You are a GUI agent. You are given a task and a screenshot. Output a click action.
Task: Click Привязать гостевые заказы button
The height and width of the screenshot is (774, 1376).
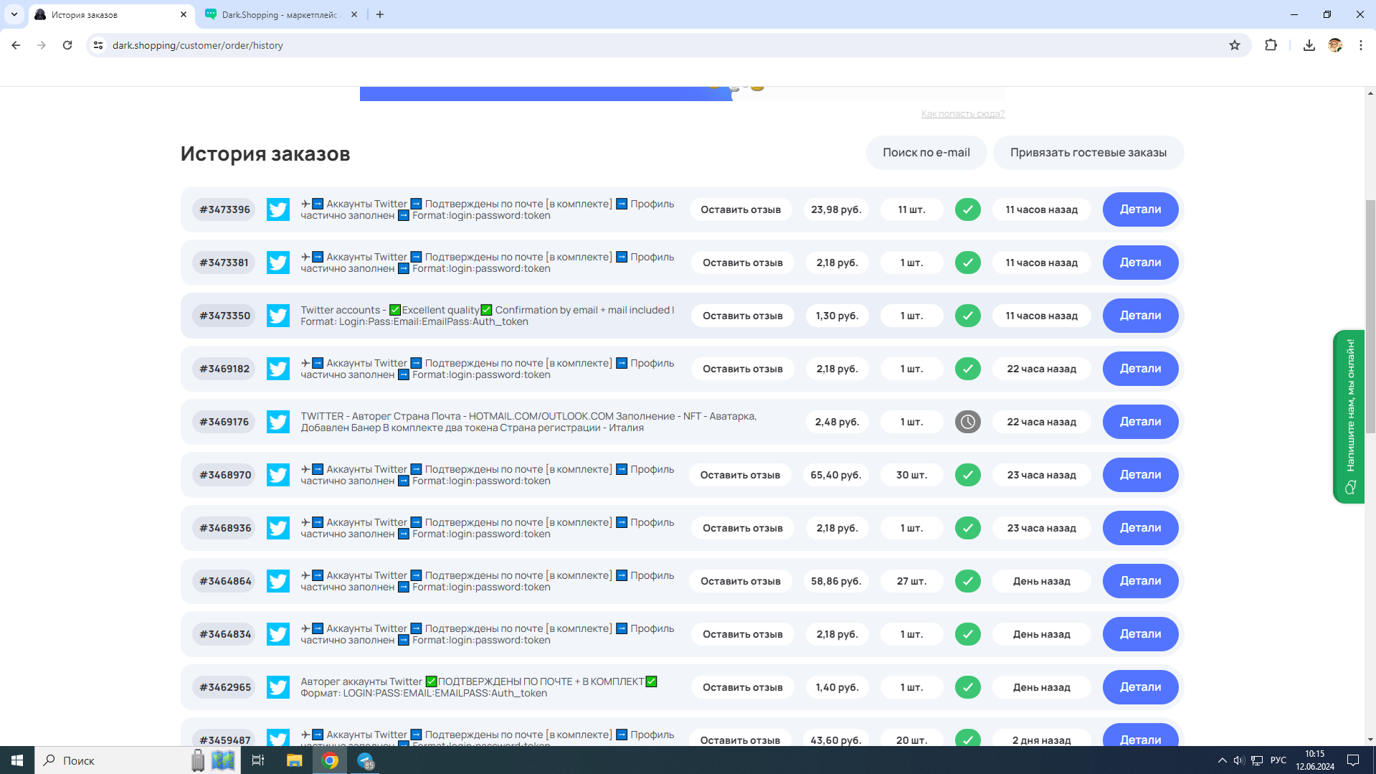pos(1088,153)
